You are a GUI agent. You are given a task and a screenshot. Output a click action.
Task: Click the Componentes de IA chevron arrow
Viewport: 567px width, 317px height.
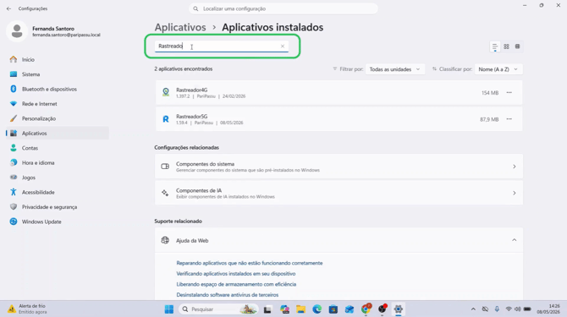pos(515,194)
